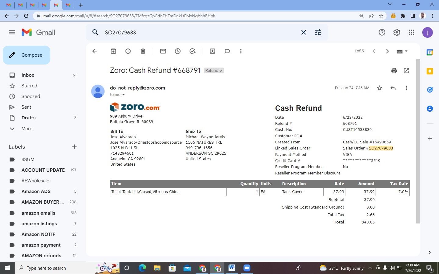Move email to another folder
The height and width of the screenshot is (274, 439).
pyautogui.click(x=212, y=51)
